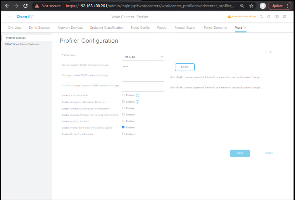Go to the Policy Elements tab

click(215, 28)
